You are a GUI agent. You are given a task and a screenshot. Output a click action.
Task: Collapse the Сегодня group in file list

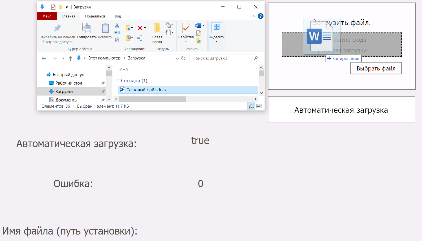pos(118,81)
